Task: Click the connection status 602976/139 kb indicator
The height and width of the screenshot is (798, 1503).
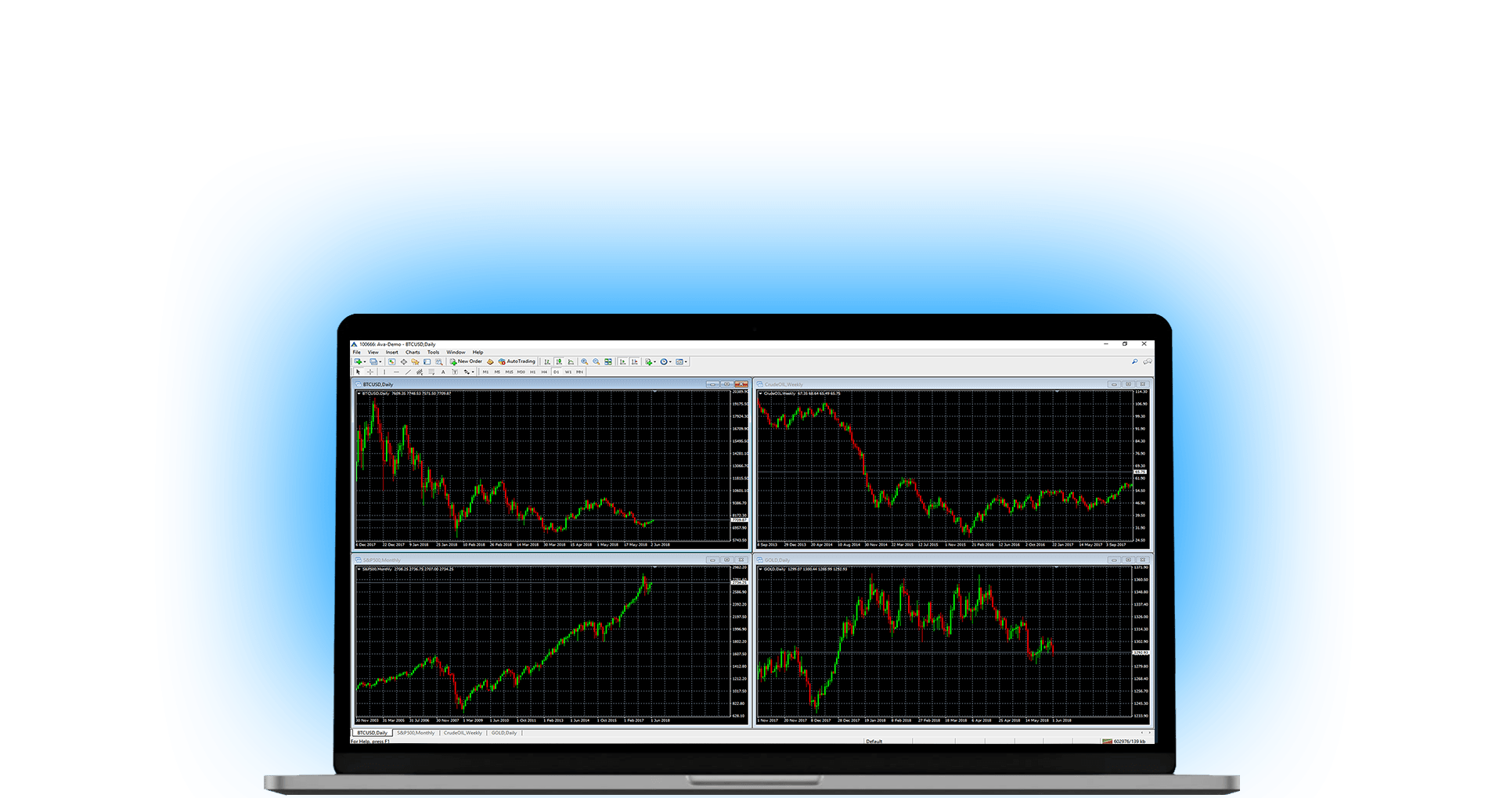Action: point(1125,741)
